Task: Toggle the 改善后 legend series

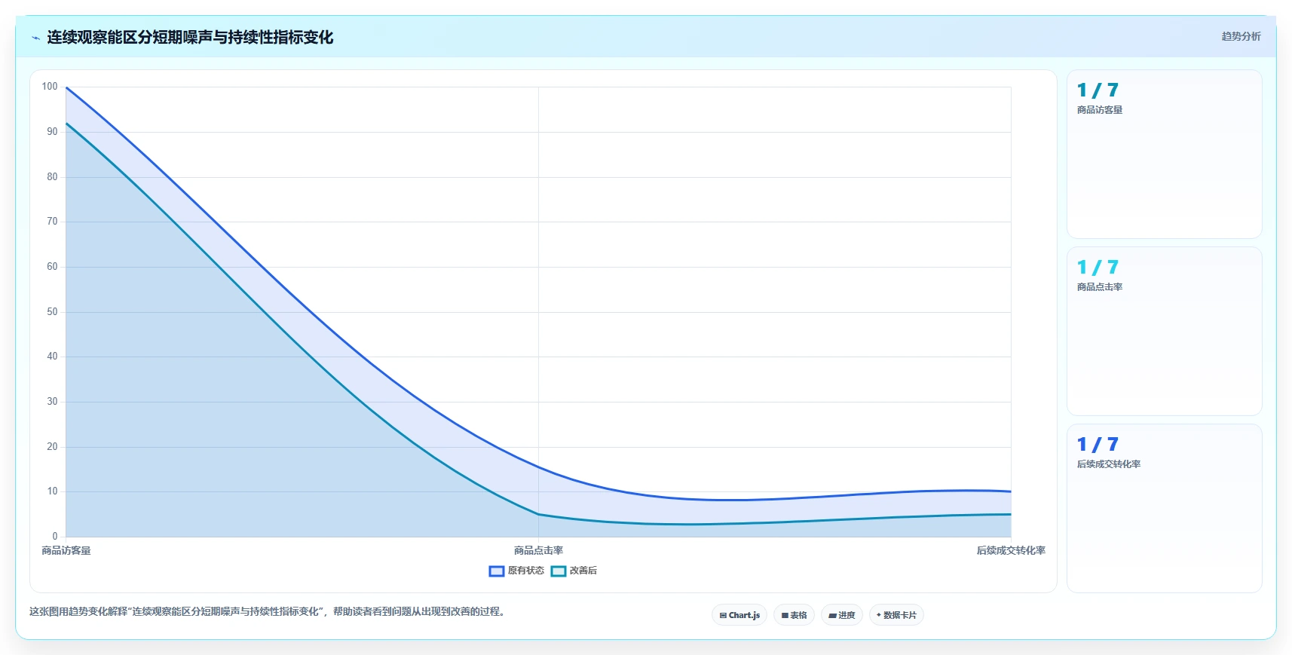Action: (574, 571)
